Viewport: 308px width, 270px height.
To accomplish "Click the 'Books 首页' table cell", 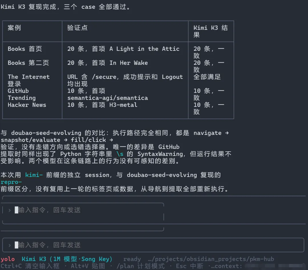I will [x=25, y=49].
